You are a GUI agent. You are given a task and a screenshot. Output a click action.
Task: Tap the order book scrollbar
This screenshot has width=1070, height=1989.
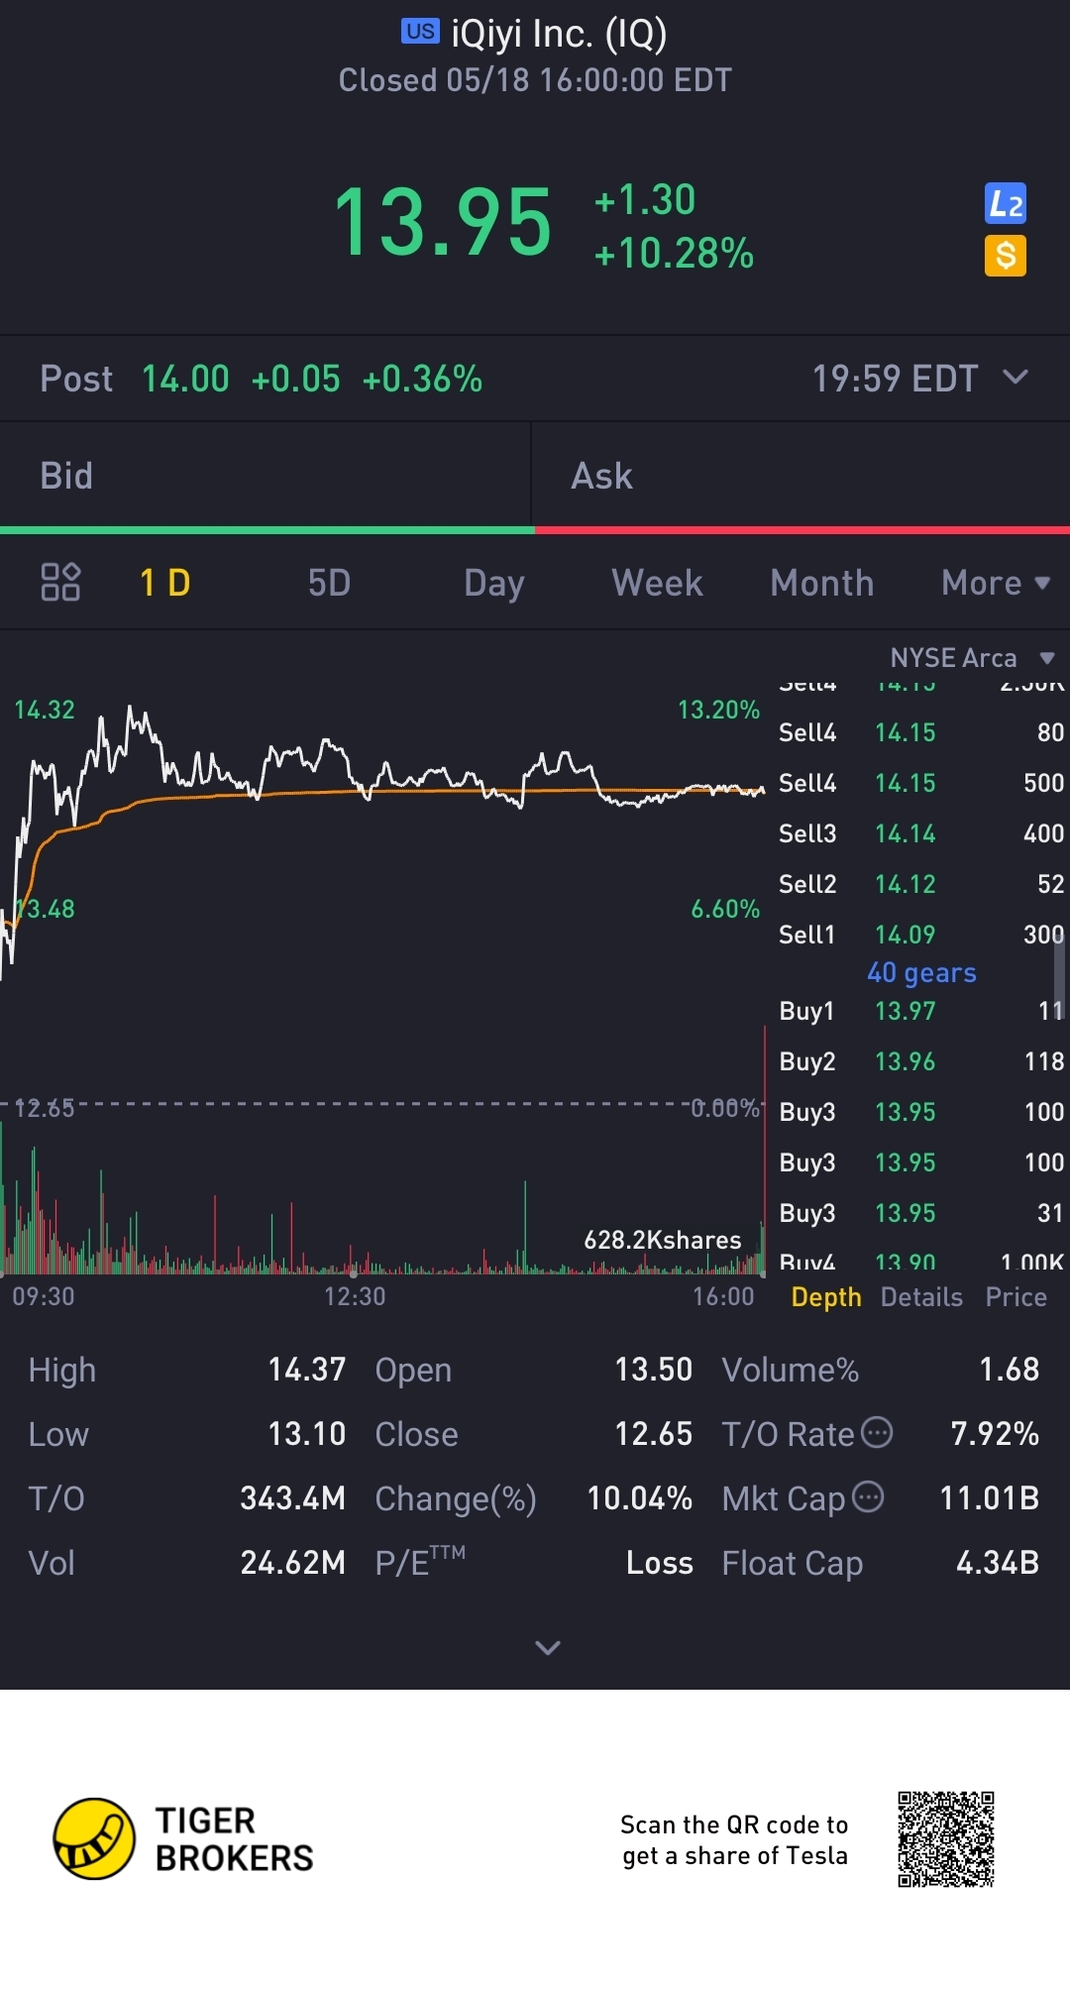(1059, 977)
